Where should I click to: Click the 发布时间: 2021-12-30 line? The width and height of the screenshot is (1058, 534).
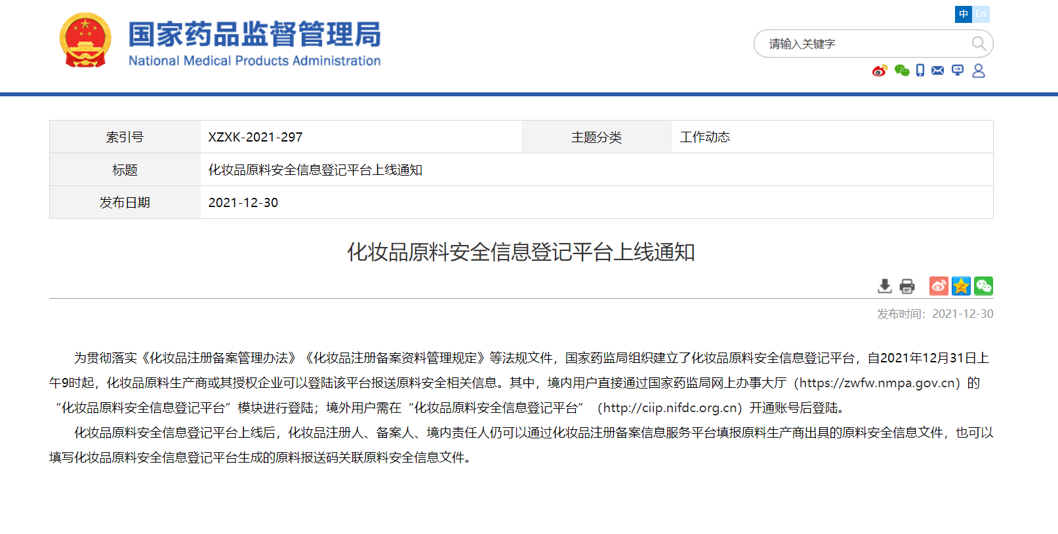point(935,314)
